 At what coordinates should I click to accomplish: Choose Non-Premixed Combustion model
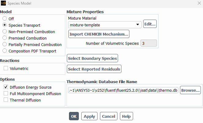pos(5,32)
